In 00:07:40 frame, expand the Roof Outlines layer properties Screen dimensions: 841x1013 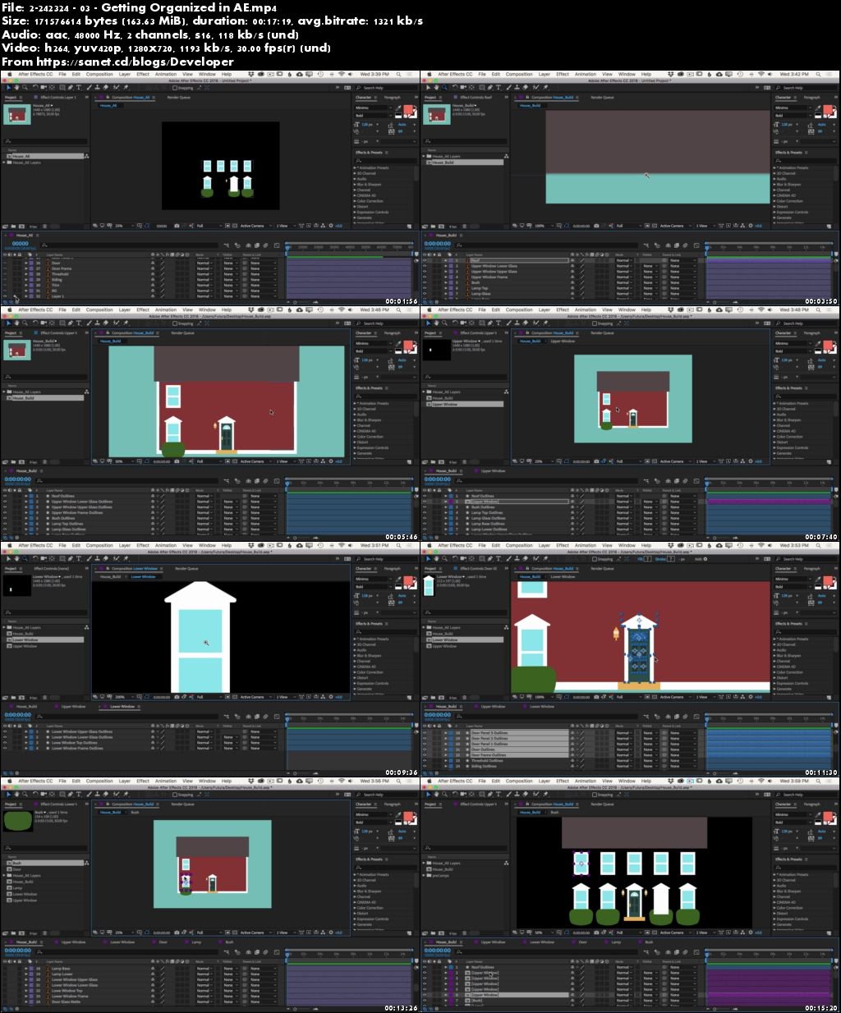point(445,496)
